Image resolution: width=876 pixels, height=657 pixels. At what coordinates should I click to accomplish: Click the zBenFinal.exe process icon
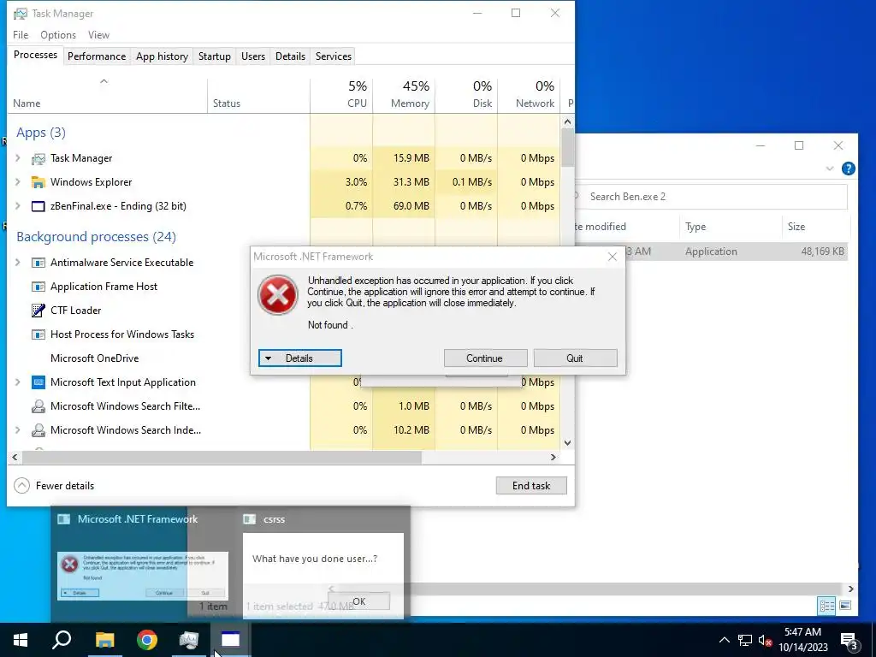pyautogui.click(x=38, y=206)
